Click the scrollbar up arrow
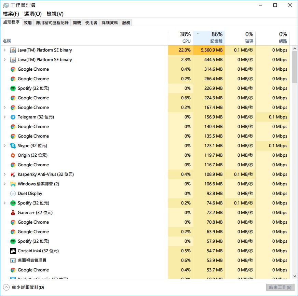 (295, 48)
